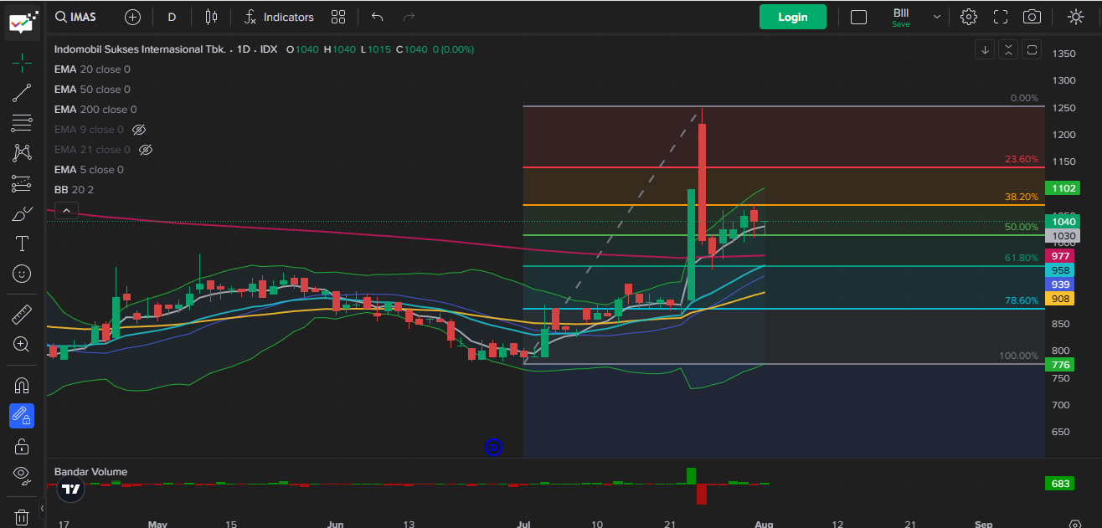Viewport: 1102px width, 528px height.
Task: Open the D timeframe interval dropdown
Action: coord(172,17)
